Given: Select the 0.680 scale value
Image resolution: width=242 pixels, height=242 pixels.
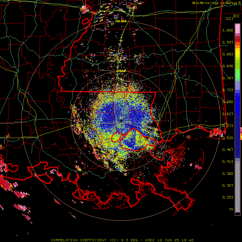Looking at the screenshot, I should pyautogui.click(x=228, y=102).
